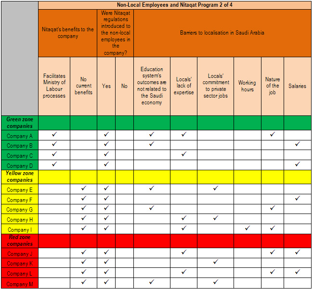Select the 'Nitaqat's benefits to the company' header

[x=68, y=33]
